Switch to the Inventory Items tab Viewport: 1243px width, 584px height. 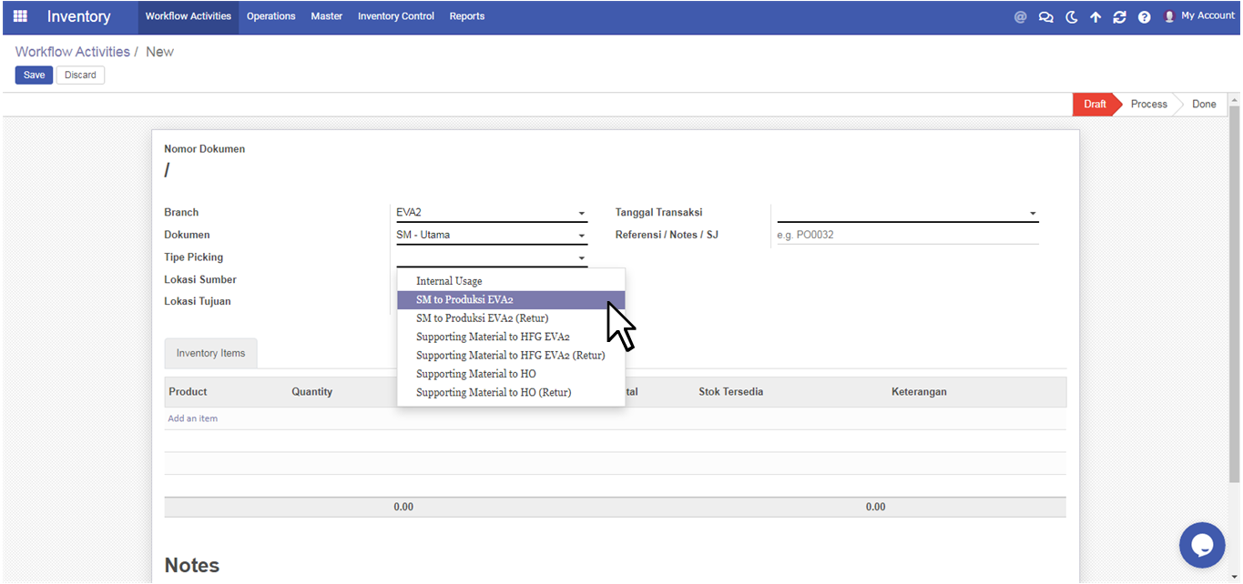pos(210,353)
